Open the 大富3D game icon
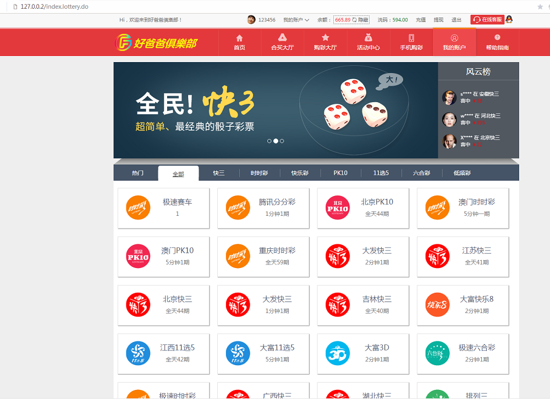 [x=337, y=353]
